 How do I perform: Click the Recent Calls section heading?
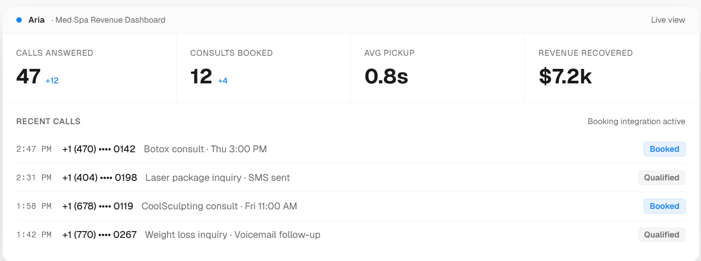[48, 121]
